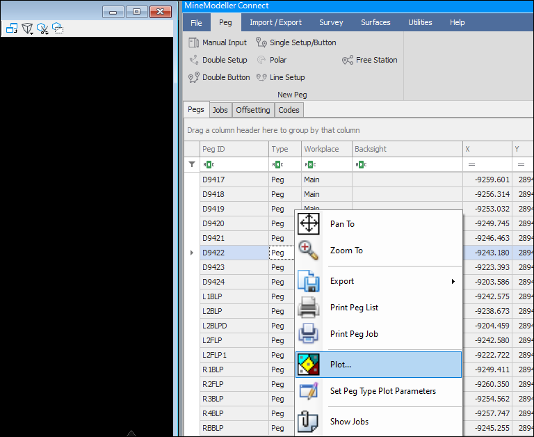Click the Zoom To magnifier icon
The width and height of the screenshot is (534, 437).
point(308,251)
